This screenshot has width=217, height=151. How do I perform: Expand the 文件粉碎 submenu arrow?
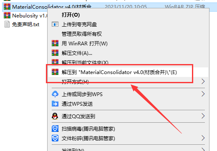click(203, 138)
